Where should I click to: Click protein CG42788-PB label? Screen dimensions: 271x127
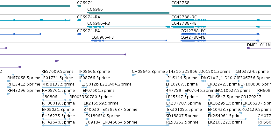193,37
